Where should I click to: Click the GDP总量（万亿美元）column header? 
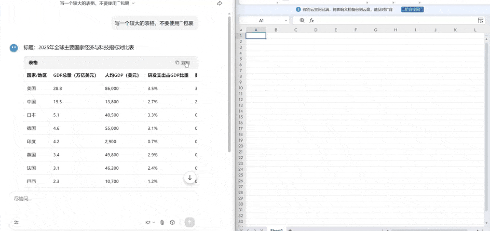point(75,75)
